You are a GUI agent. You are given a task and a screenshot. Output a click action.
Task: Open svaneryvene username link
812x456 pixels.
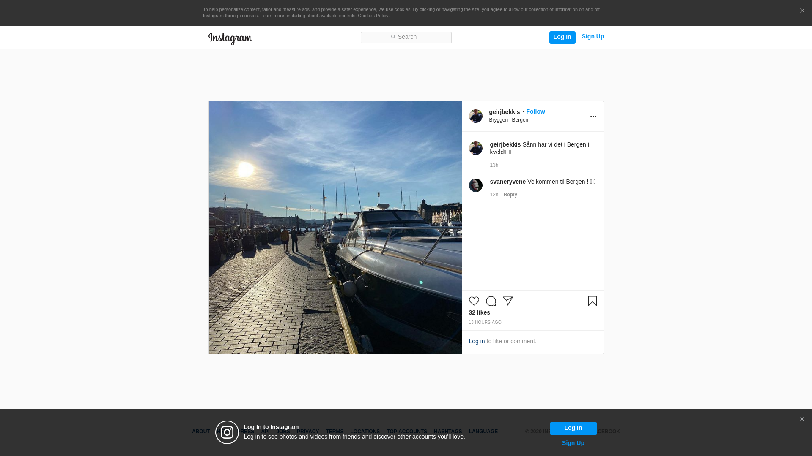(507, 182)
